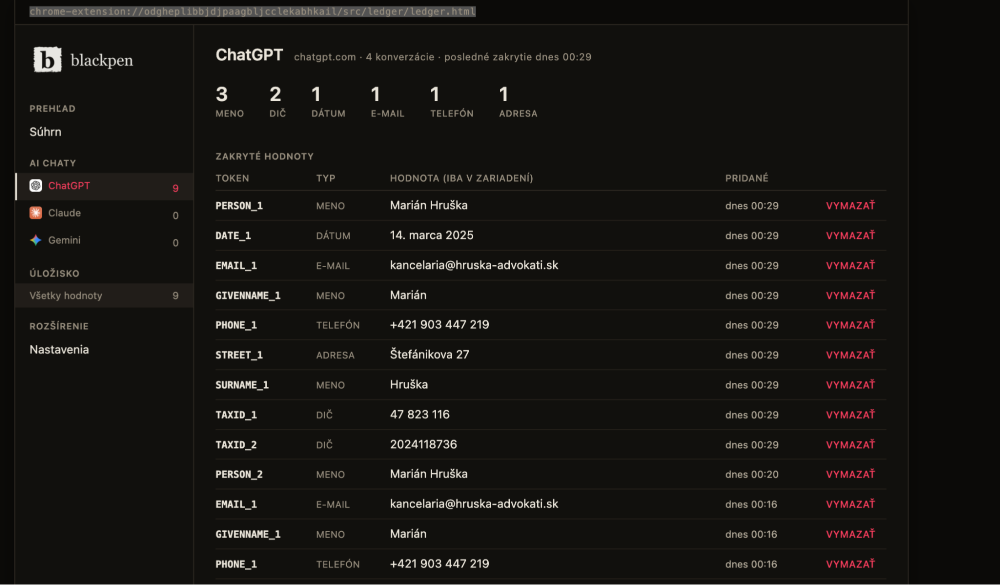1000x585 pixels.
Task: Select the "3 MENO" statistic
Action: pyautogui.click(x=230, y=101)
